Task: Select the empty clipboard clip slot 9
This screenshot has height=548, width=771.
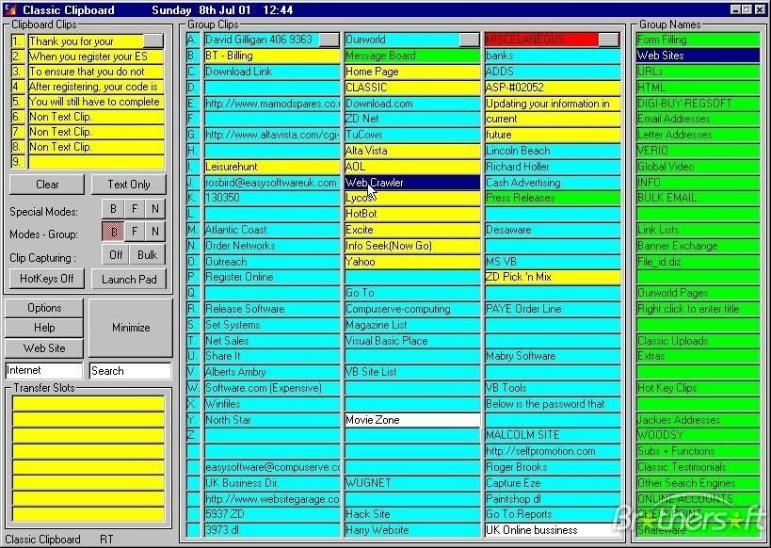Action: [x=96, y=162]
